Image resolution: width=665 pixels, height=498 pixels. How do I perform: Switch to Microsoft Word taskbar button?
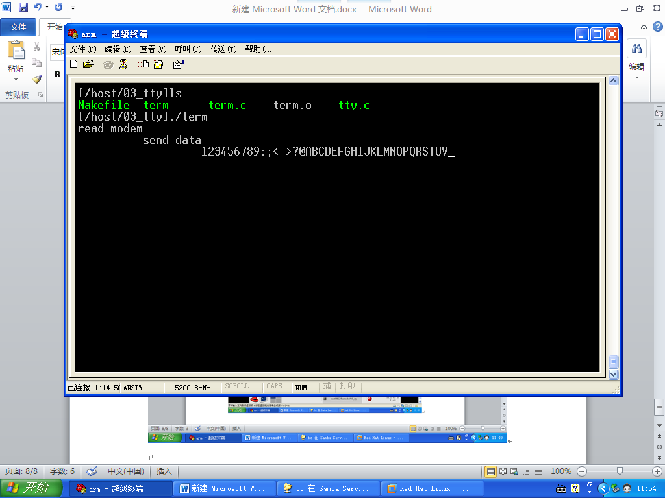coord(225,489)
